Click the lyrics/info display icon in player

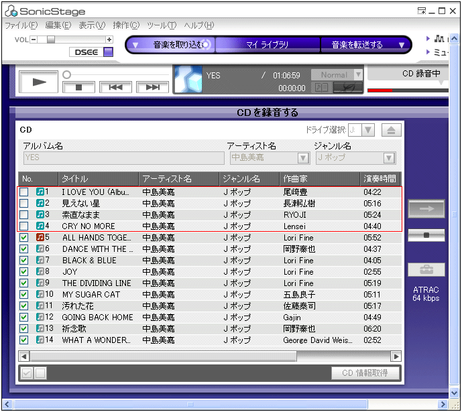[321, 87]
